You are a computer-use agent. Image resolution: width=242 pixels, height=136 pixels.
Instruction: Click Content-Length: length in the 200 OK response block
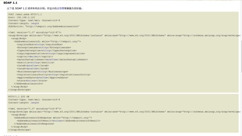(23, 103)
